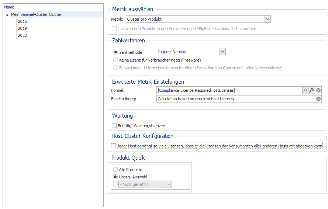Screen dimensions: 328x209
Task: Expand the 'In jeder Version' dropdown
Action: click(222, 52)
